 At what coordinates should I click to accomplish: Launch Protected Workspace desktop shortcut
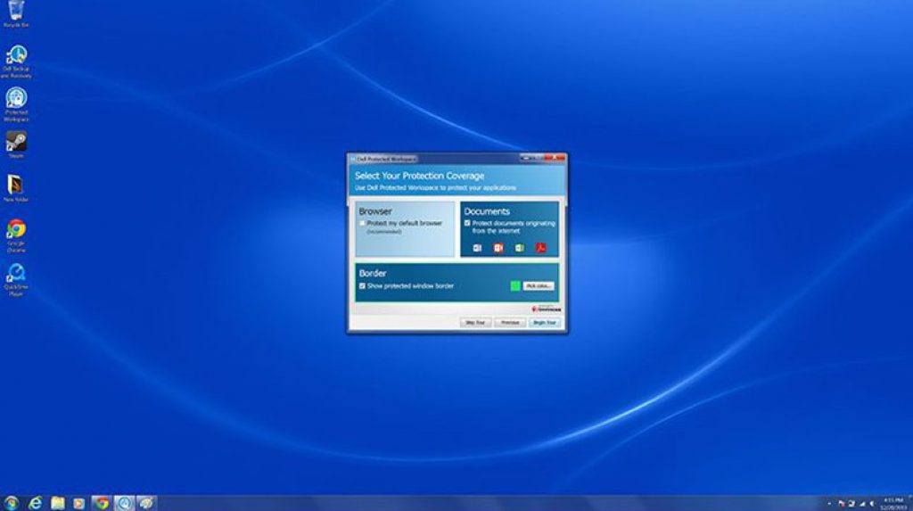pyautogui.click(x=16, y=105)
